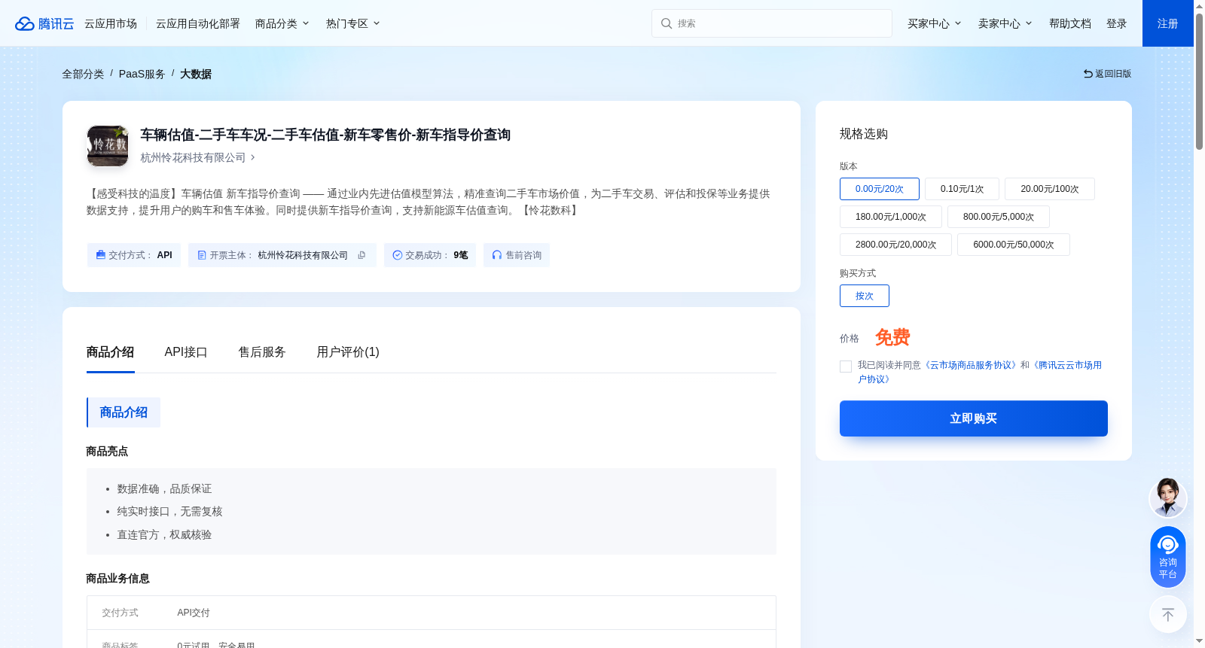This screenshot has height=648, width=1205.
Task: Click the 纯实时接口，无需复核 bullet
Action: pyautogui.click(x=169, y=512)
